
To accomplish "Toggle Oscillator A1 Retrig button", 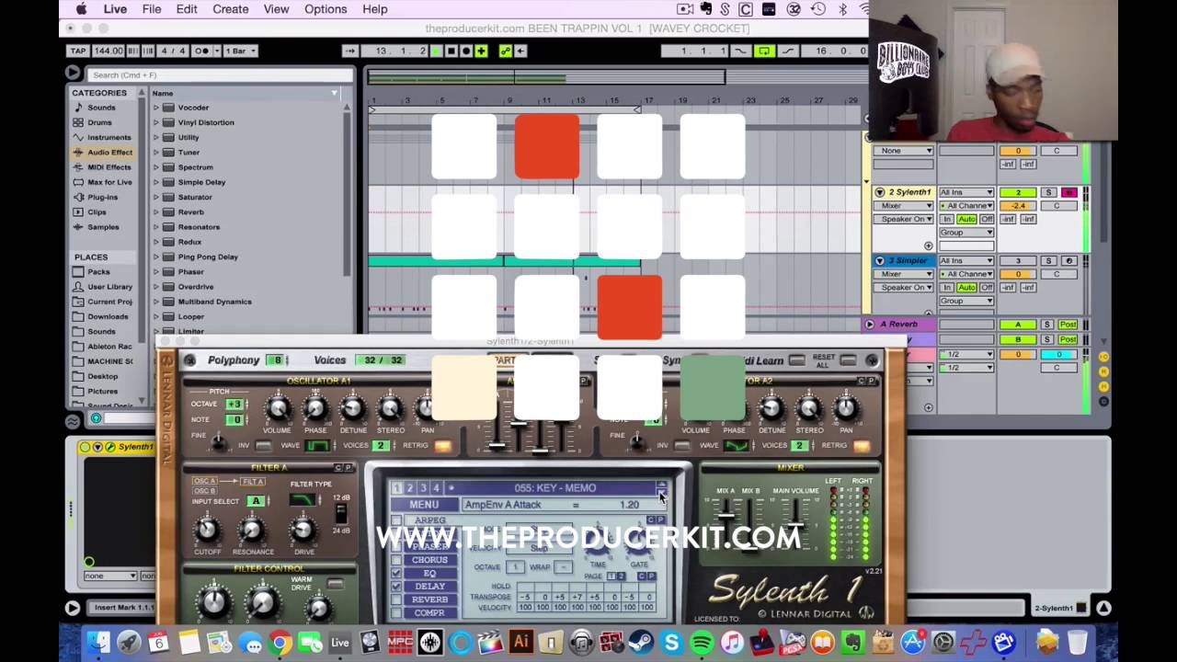I will tap(442, 446).
